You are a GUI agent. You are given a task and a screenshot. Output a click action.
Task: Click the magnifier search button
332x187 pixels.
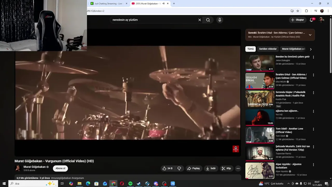[208, 20]
